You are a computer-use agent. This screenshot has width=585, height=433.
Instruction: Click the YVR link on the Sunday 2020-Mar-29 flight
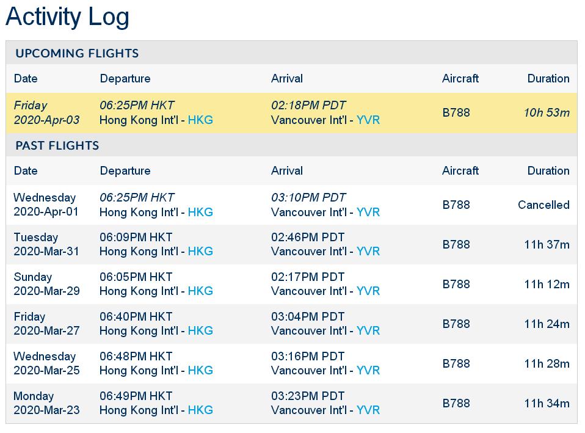pos(368,291)
